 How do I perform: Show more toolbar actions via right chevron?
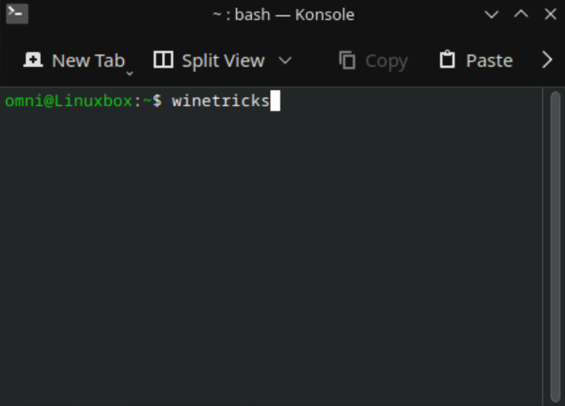coord(547,60)
